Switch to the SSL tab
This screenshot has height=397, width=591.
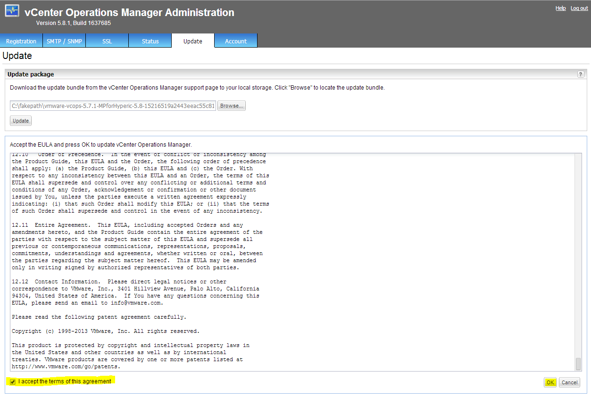tap(107, 41)
